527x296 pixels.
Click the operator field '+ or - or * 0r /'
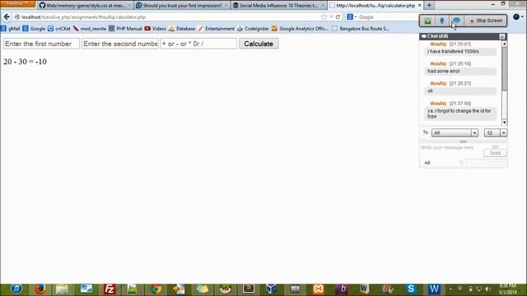tap(198, 44)
